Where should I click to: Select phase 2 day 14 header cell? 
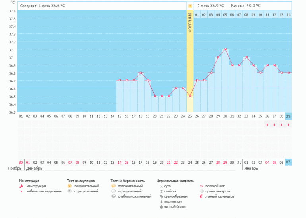288,15
